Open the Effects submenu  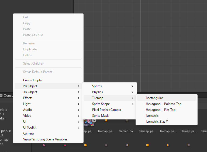pyautogui.click(x=48, y=98)
